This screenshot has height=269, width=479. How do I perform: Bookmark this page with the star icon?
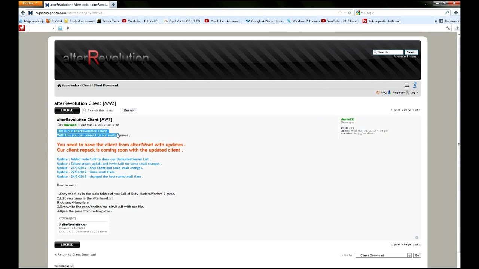coord(340,13)
